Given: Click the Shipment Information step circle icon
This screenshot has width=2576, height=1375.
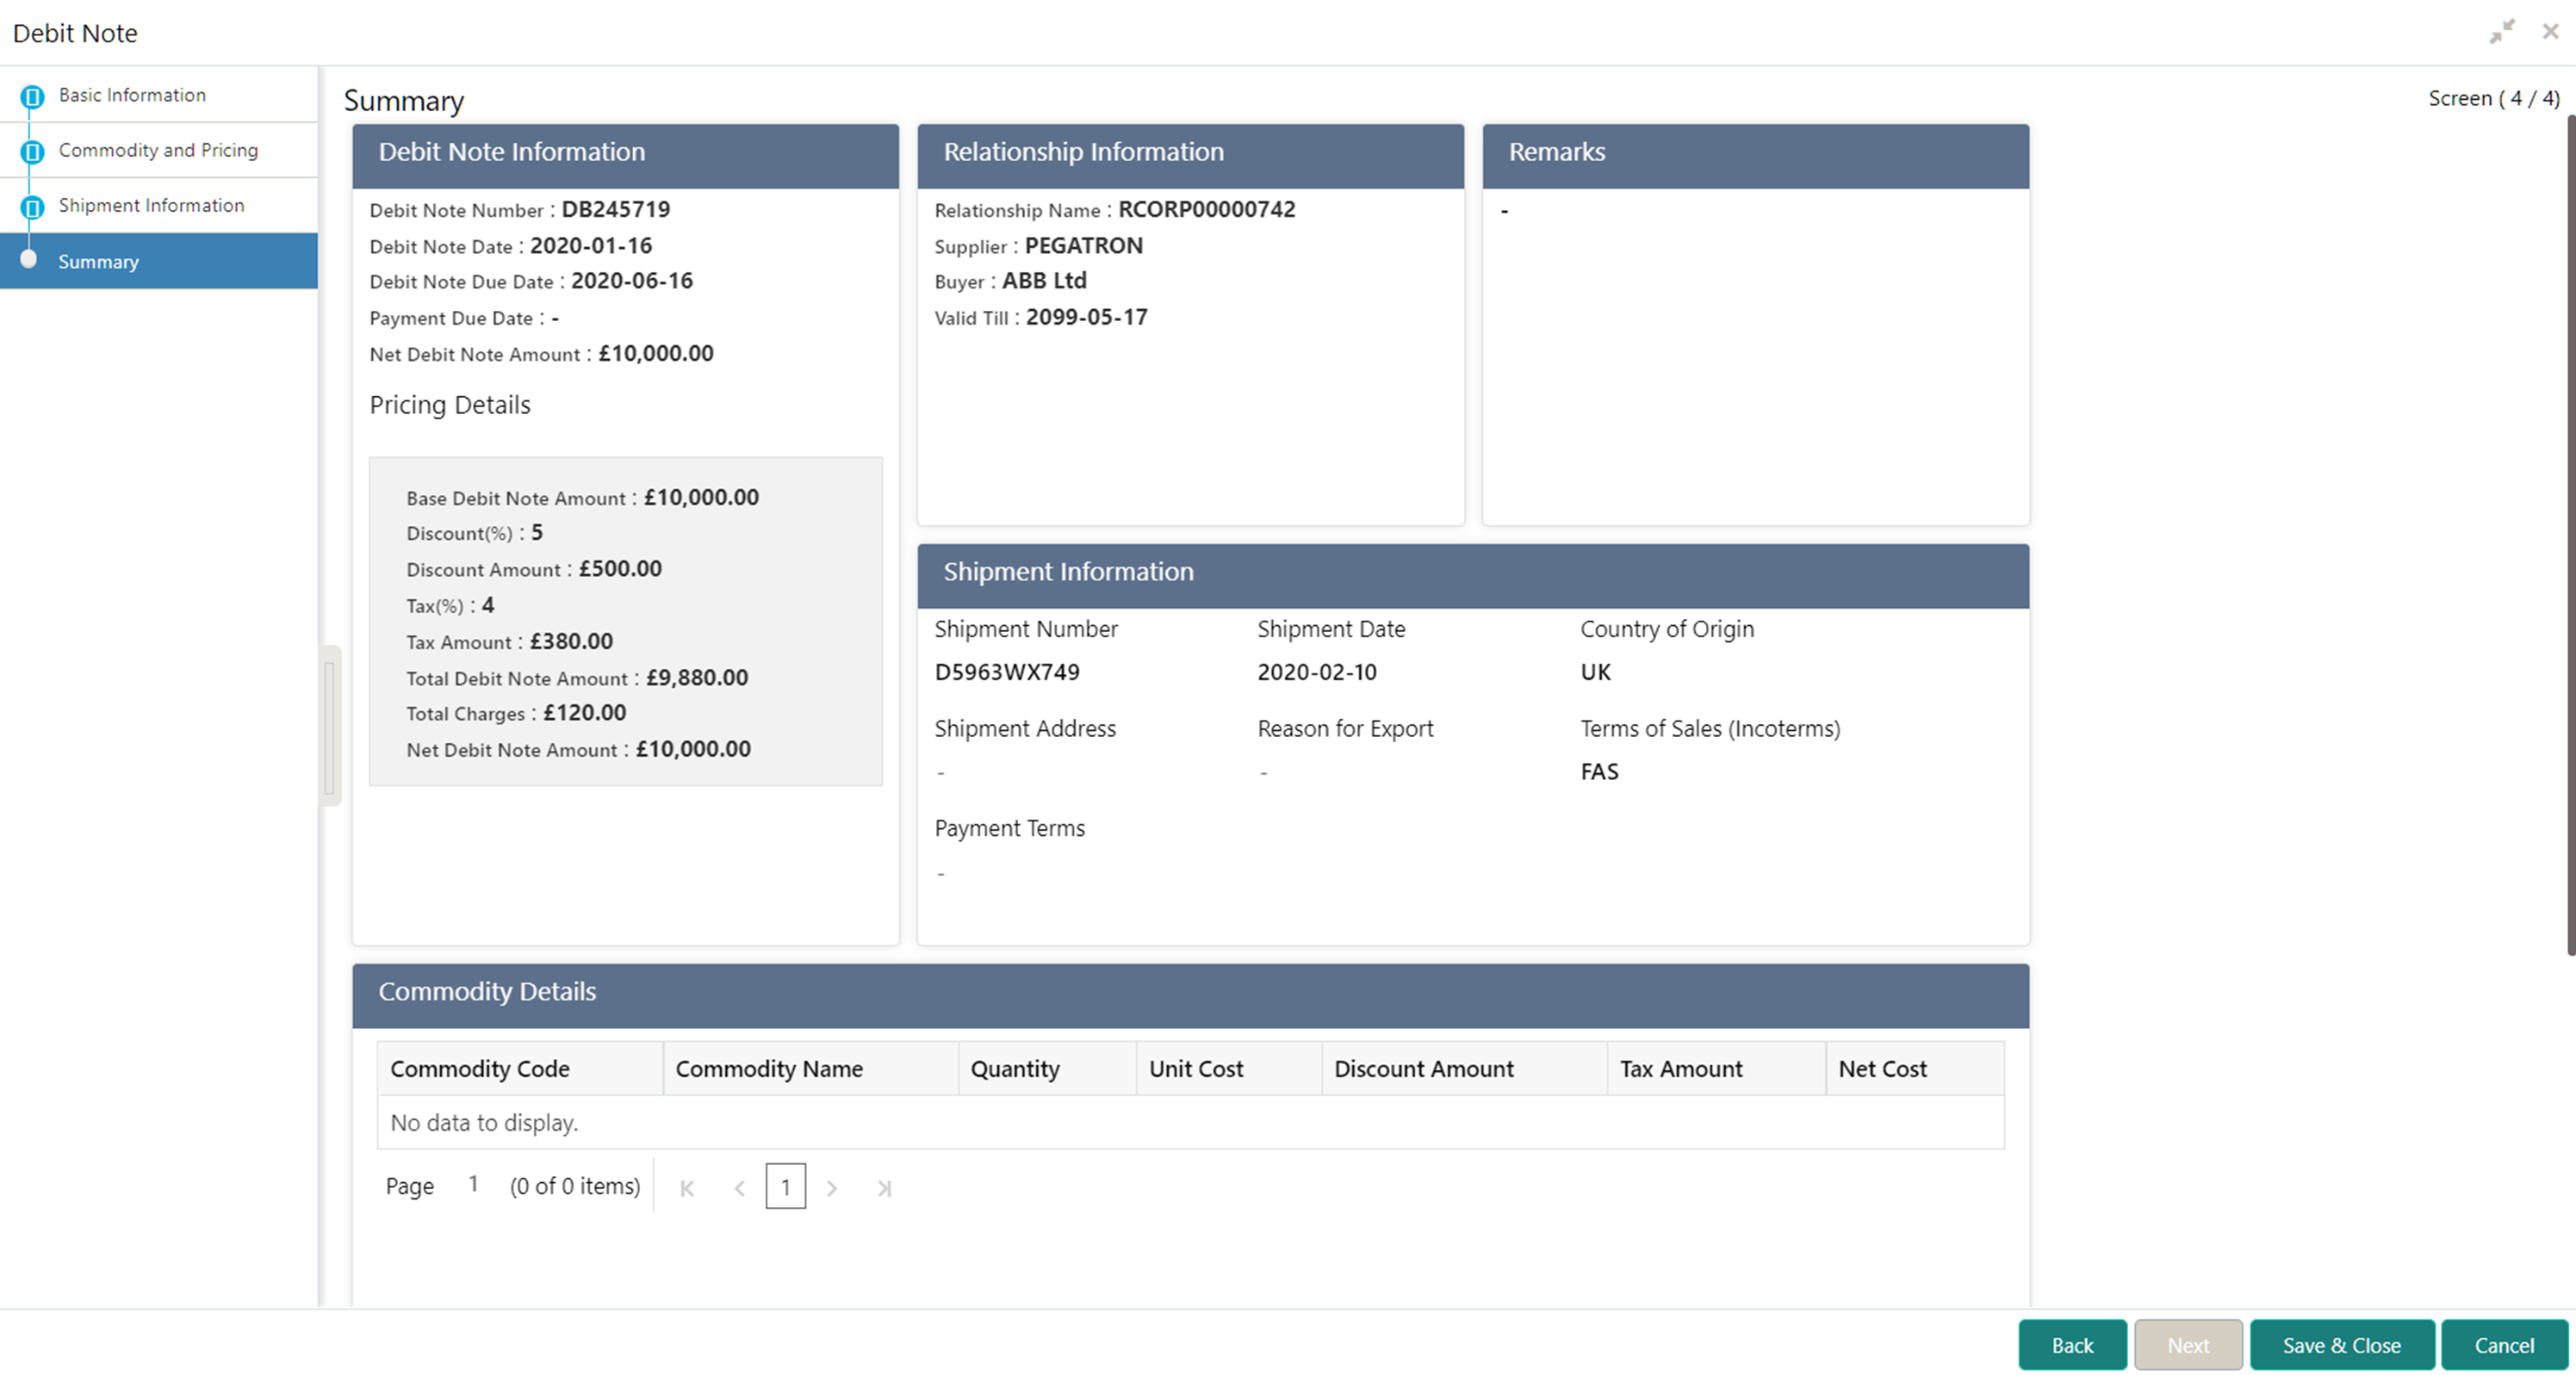Looking at the screenshot, I should (32, 207).
